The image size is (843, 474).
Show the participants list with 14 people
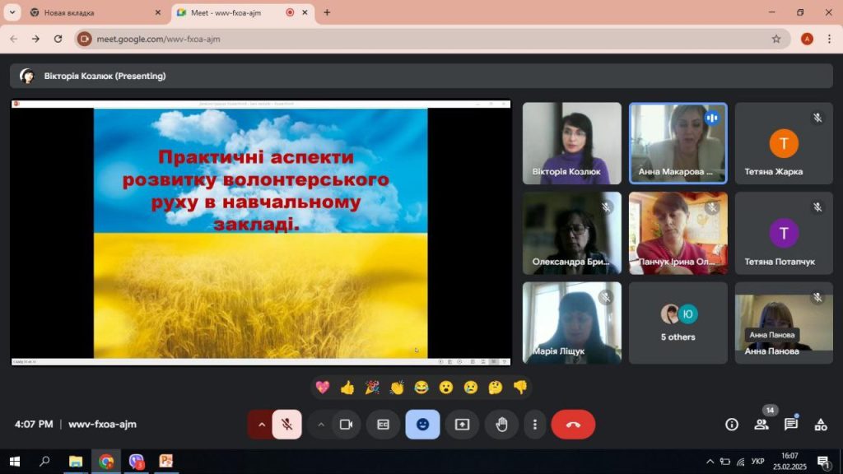click(761, 425)
